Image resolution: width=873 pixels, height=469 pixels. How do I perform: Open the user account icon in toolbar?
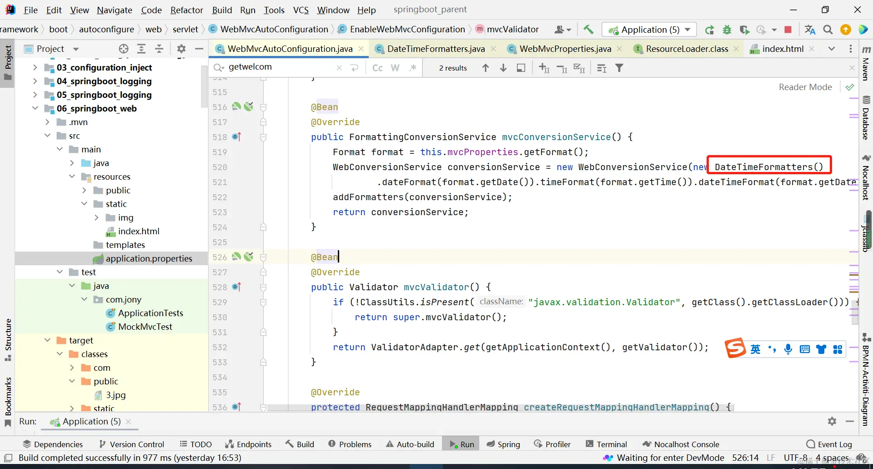point(562,30)
